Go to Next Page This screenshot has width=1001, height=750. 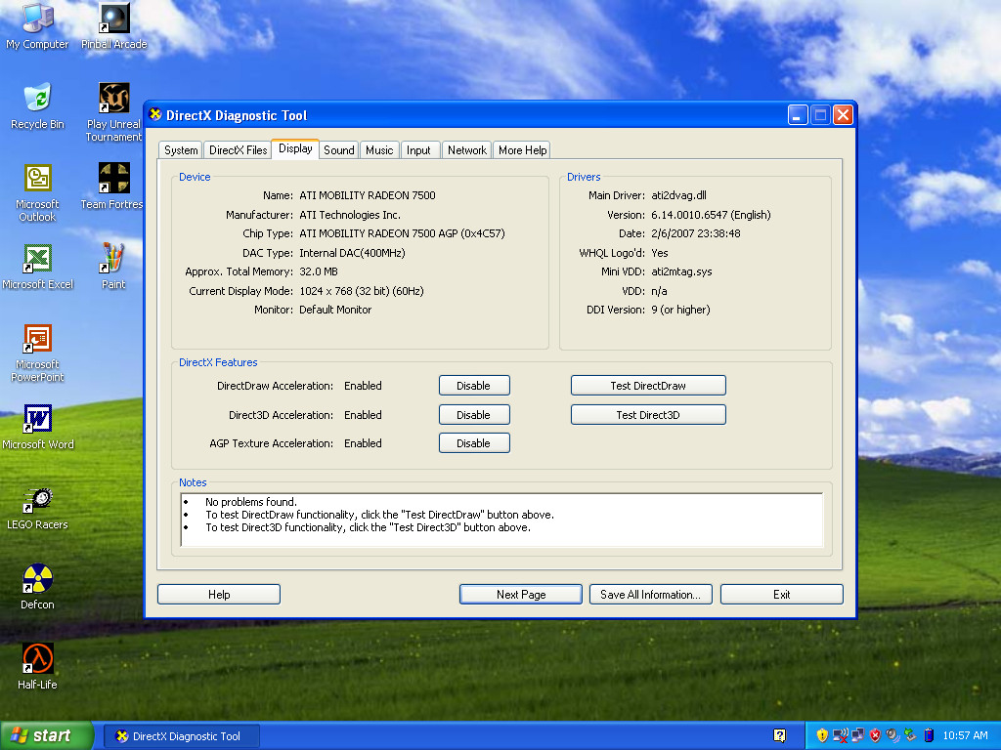pyautogui.click(x=521, y=595)
